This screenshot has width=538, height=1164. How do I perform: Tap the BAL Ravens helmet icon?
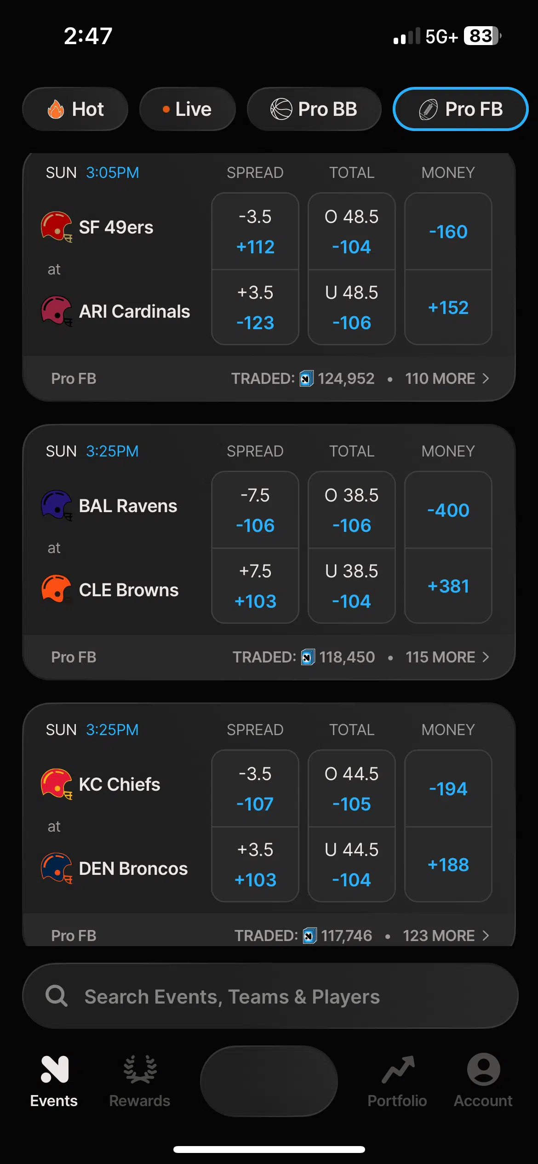tap(56, 505)
